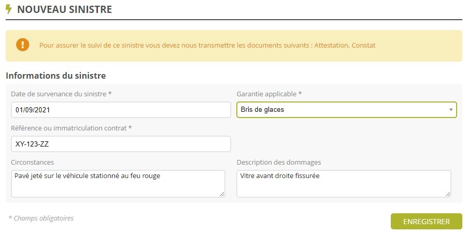Click the orange exclamation warning icon
The width and height of the screenshot is (467, 234).
pos(22,45)
